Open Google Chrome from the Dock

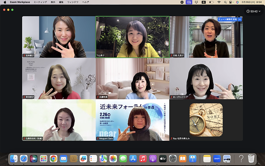tap(53, 159)
